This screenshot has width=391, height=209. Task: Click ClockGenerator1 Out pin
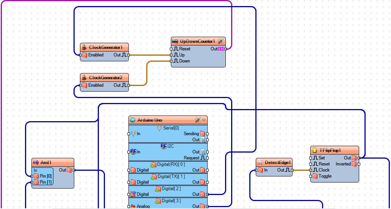coord(129,55)
